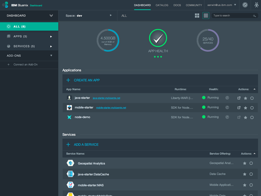Favorite java-starter with star icon
This screenshot has height=196, width=261.
(246, 98)
